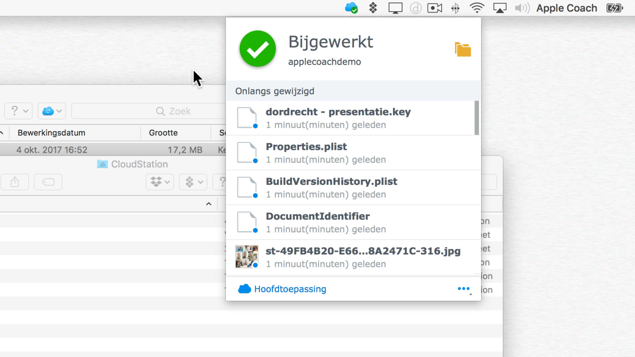Click the display menu bar icon
This screenshot has height=357, width=635.
[x=395, y=8]
